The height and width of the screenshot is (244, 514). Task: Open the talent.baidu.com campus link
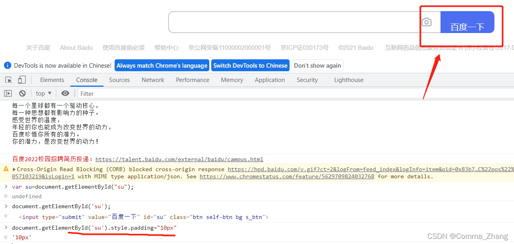(179, 159)
